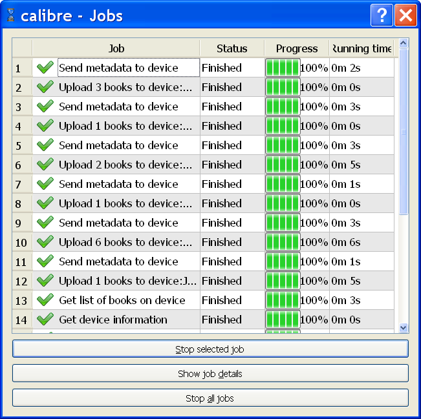The image size is (421, 419).
Task: Click the Stop all jobs button
Action: 210,398
